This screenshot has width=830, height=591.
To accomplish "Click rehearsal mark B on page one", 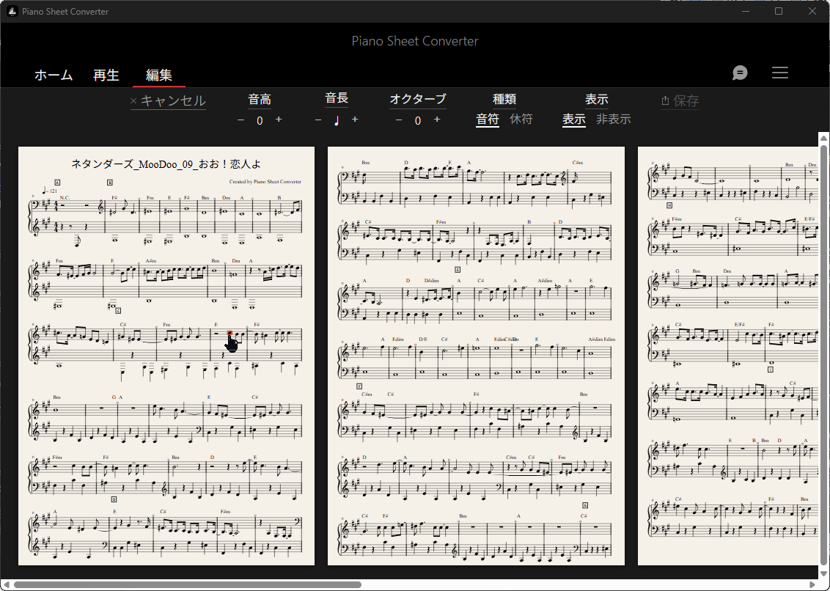I will (x=109, y=182).
